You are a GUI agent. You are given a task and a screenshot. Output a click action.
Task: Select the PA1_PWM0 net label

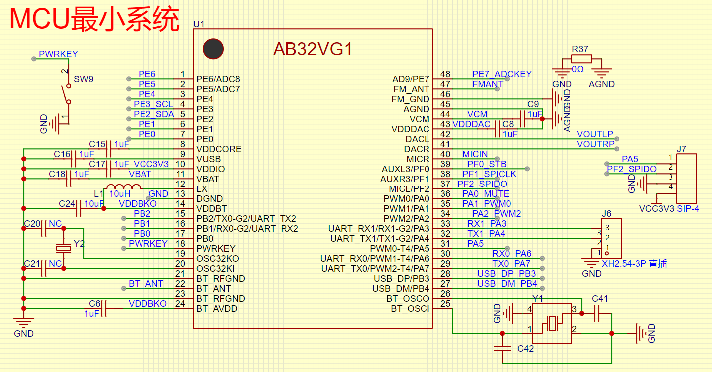[x=486, y=203]
